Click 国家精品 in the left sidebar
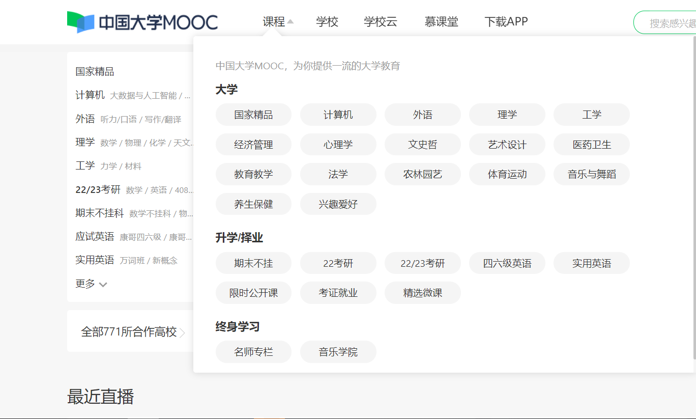This screenshot has height=419, width=696. coord(95,72)
